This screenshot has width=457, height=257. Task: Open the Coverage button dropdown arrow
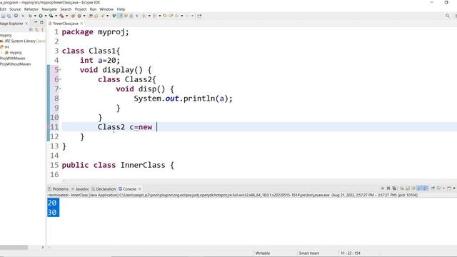pyautogui.click(x=56, y=16)
